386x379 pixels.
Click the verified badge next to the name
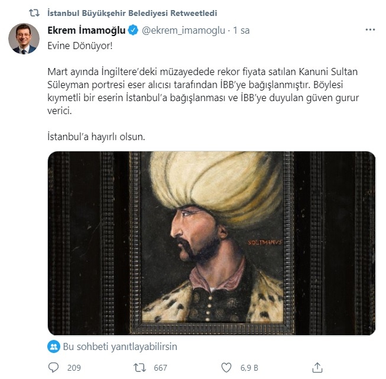[134, 30]
